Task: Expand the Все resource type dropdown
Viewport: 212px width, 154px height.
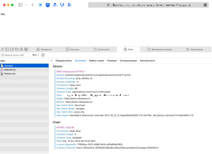Action: coord(35,55)
